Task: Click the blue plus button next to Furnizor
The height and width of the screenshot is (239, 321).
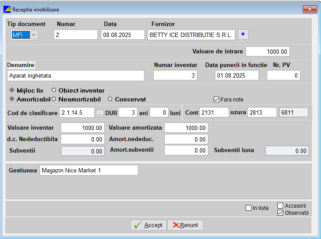Action: pos(243,34)
